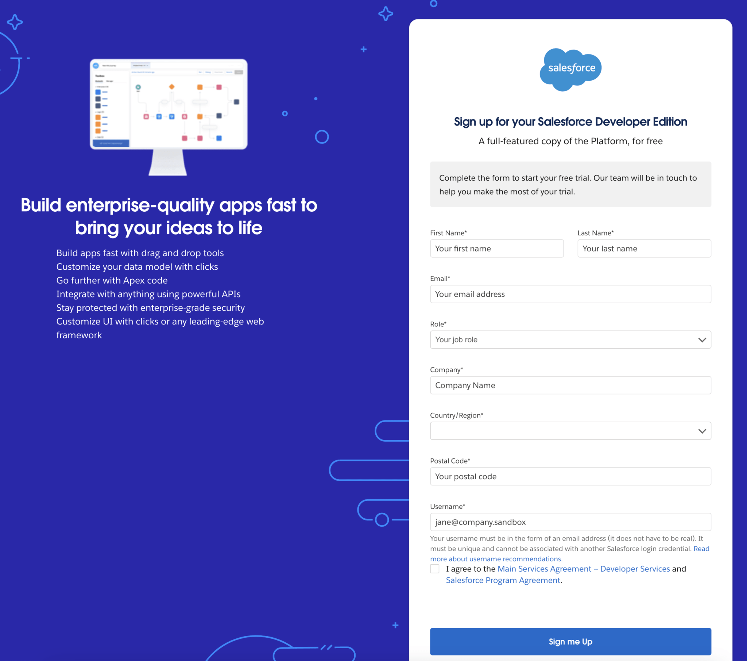
Task: Click the Role dropdown chevron arrow
Action: [702, 340]
